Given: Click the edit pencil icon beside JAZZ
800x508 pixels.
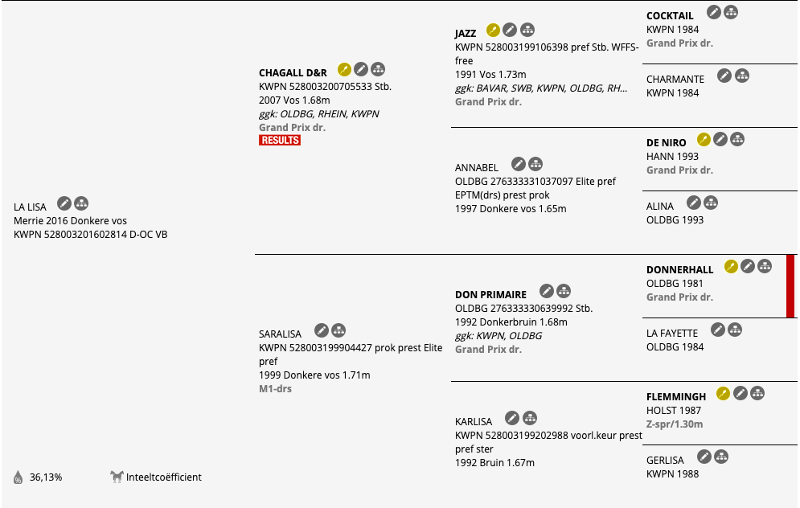Looking at the screenshot, I should tap(510, 30).
